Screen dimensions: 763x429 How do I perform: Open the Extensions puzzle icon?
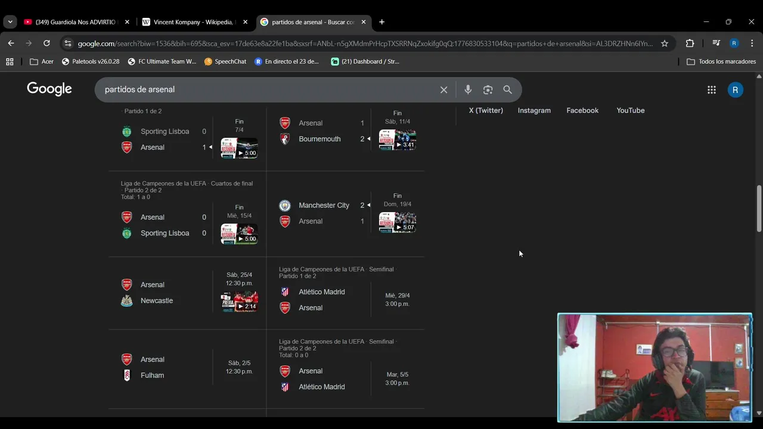(x=690, y=43)
